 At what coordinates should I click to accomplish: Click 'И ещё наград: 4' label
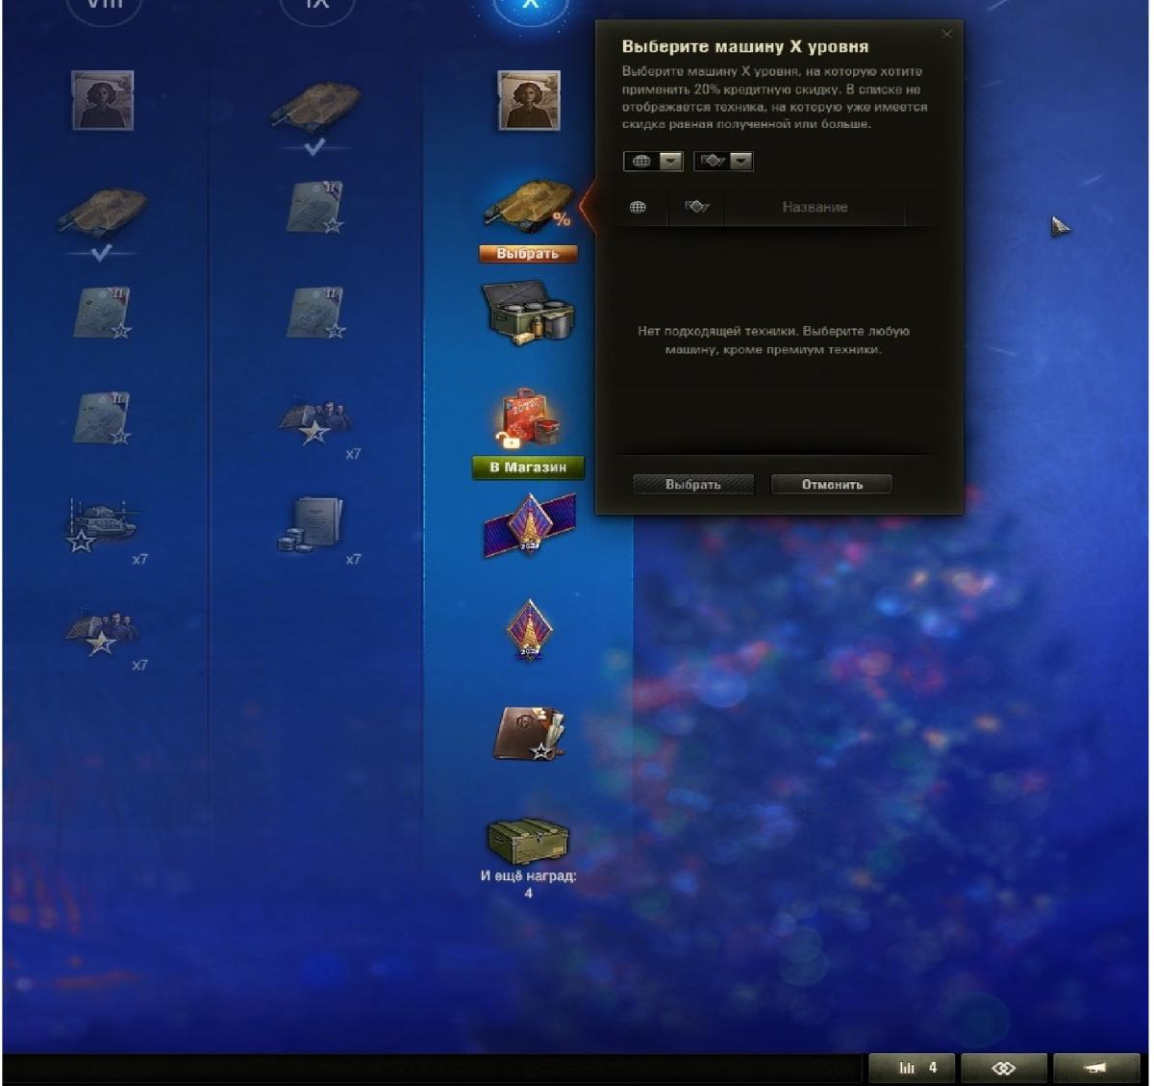coord(528,884)
